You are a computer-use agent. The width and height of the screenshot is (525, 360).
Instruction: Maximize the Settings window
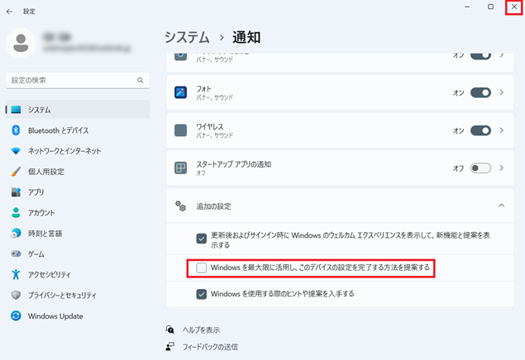(490, 7)
